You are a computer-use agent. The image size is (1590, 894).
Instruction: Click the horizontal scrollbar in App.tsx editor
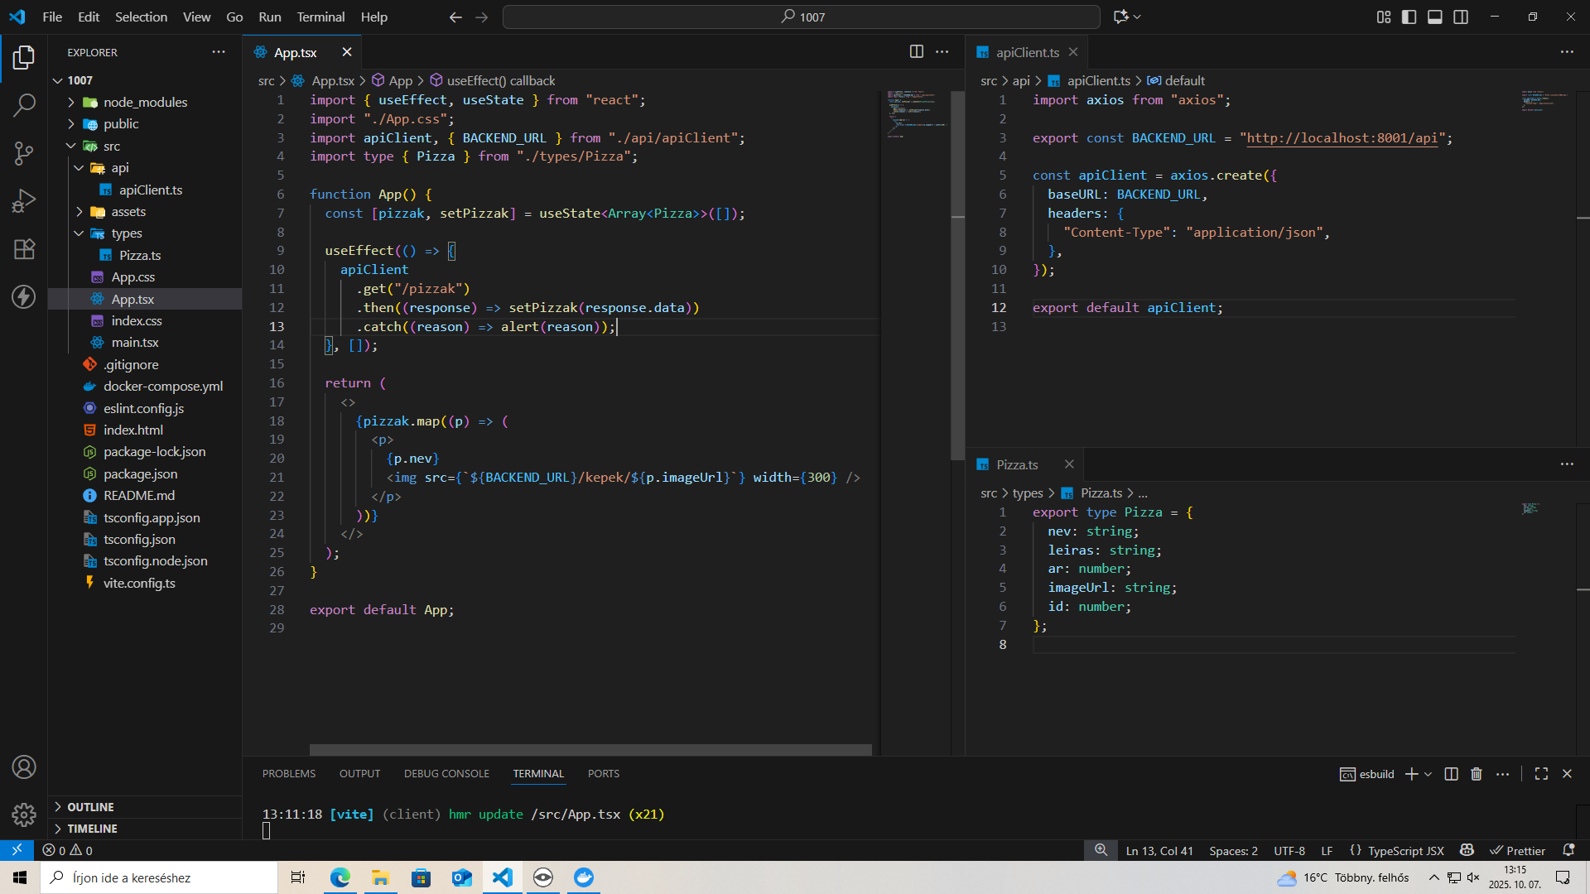tap(590, 750)
